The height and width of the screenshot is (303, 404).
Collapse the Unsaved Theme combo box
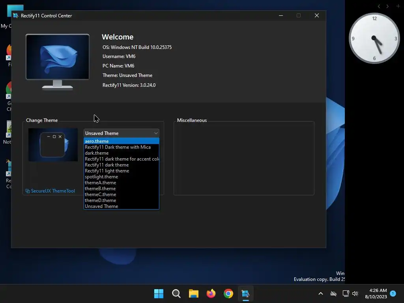point(122,133)
